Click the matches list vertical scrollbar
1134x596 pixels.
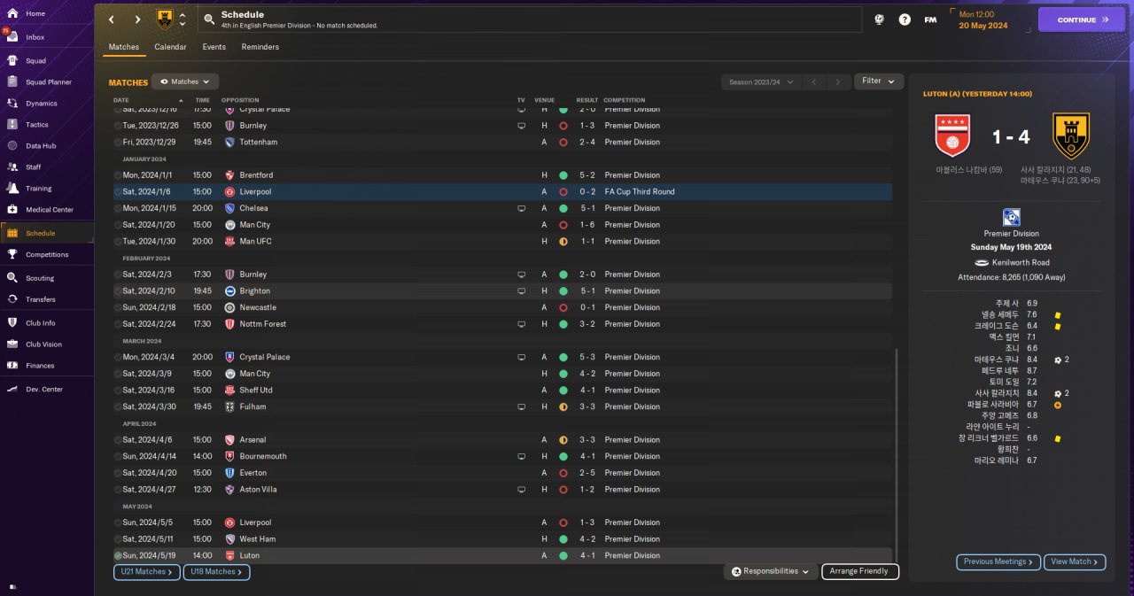click(896, 455)
